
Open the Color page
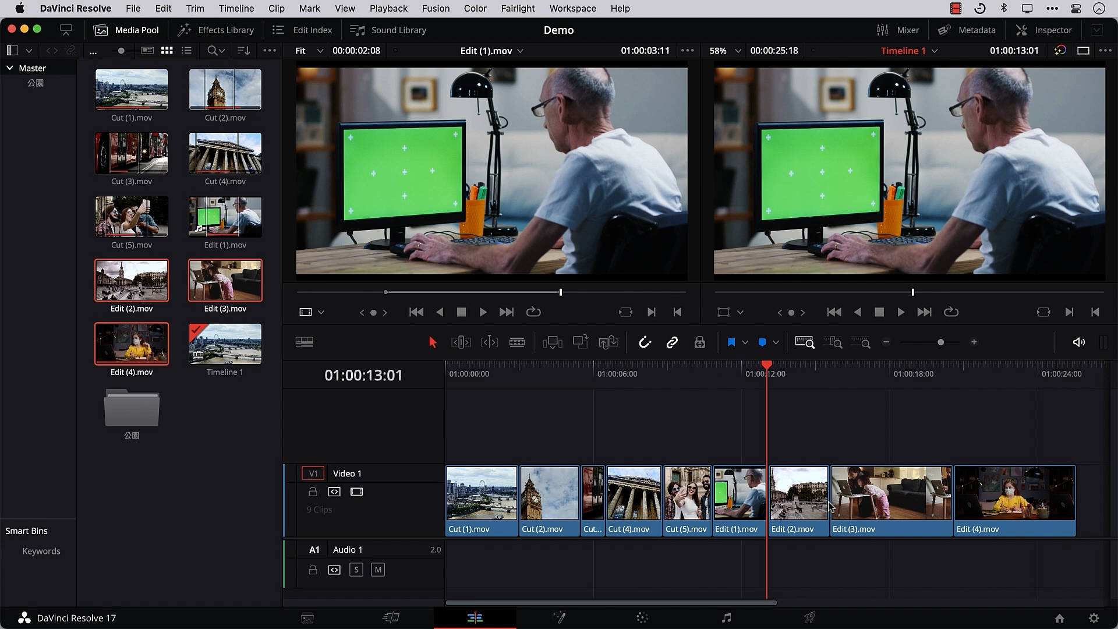(642, 617)
